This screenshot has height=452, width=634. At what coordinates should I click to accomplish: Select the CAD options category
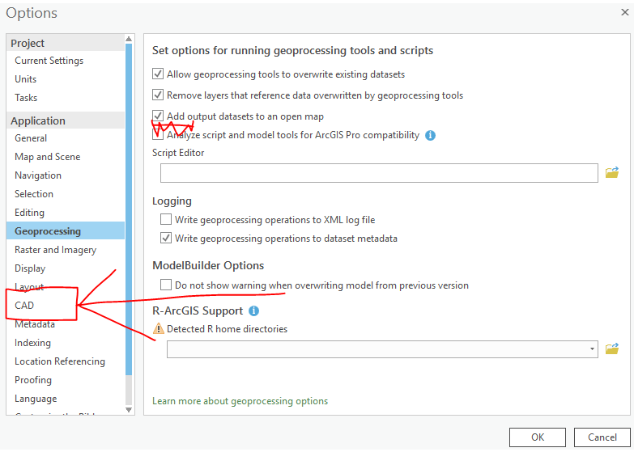24,306
